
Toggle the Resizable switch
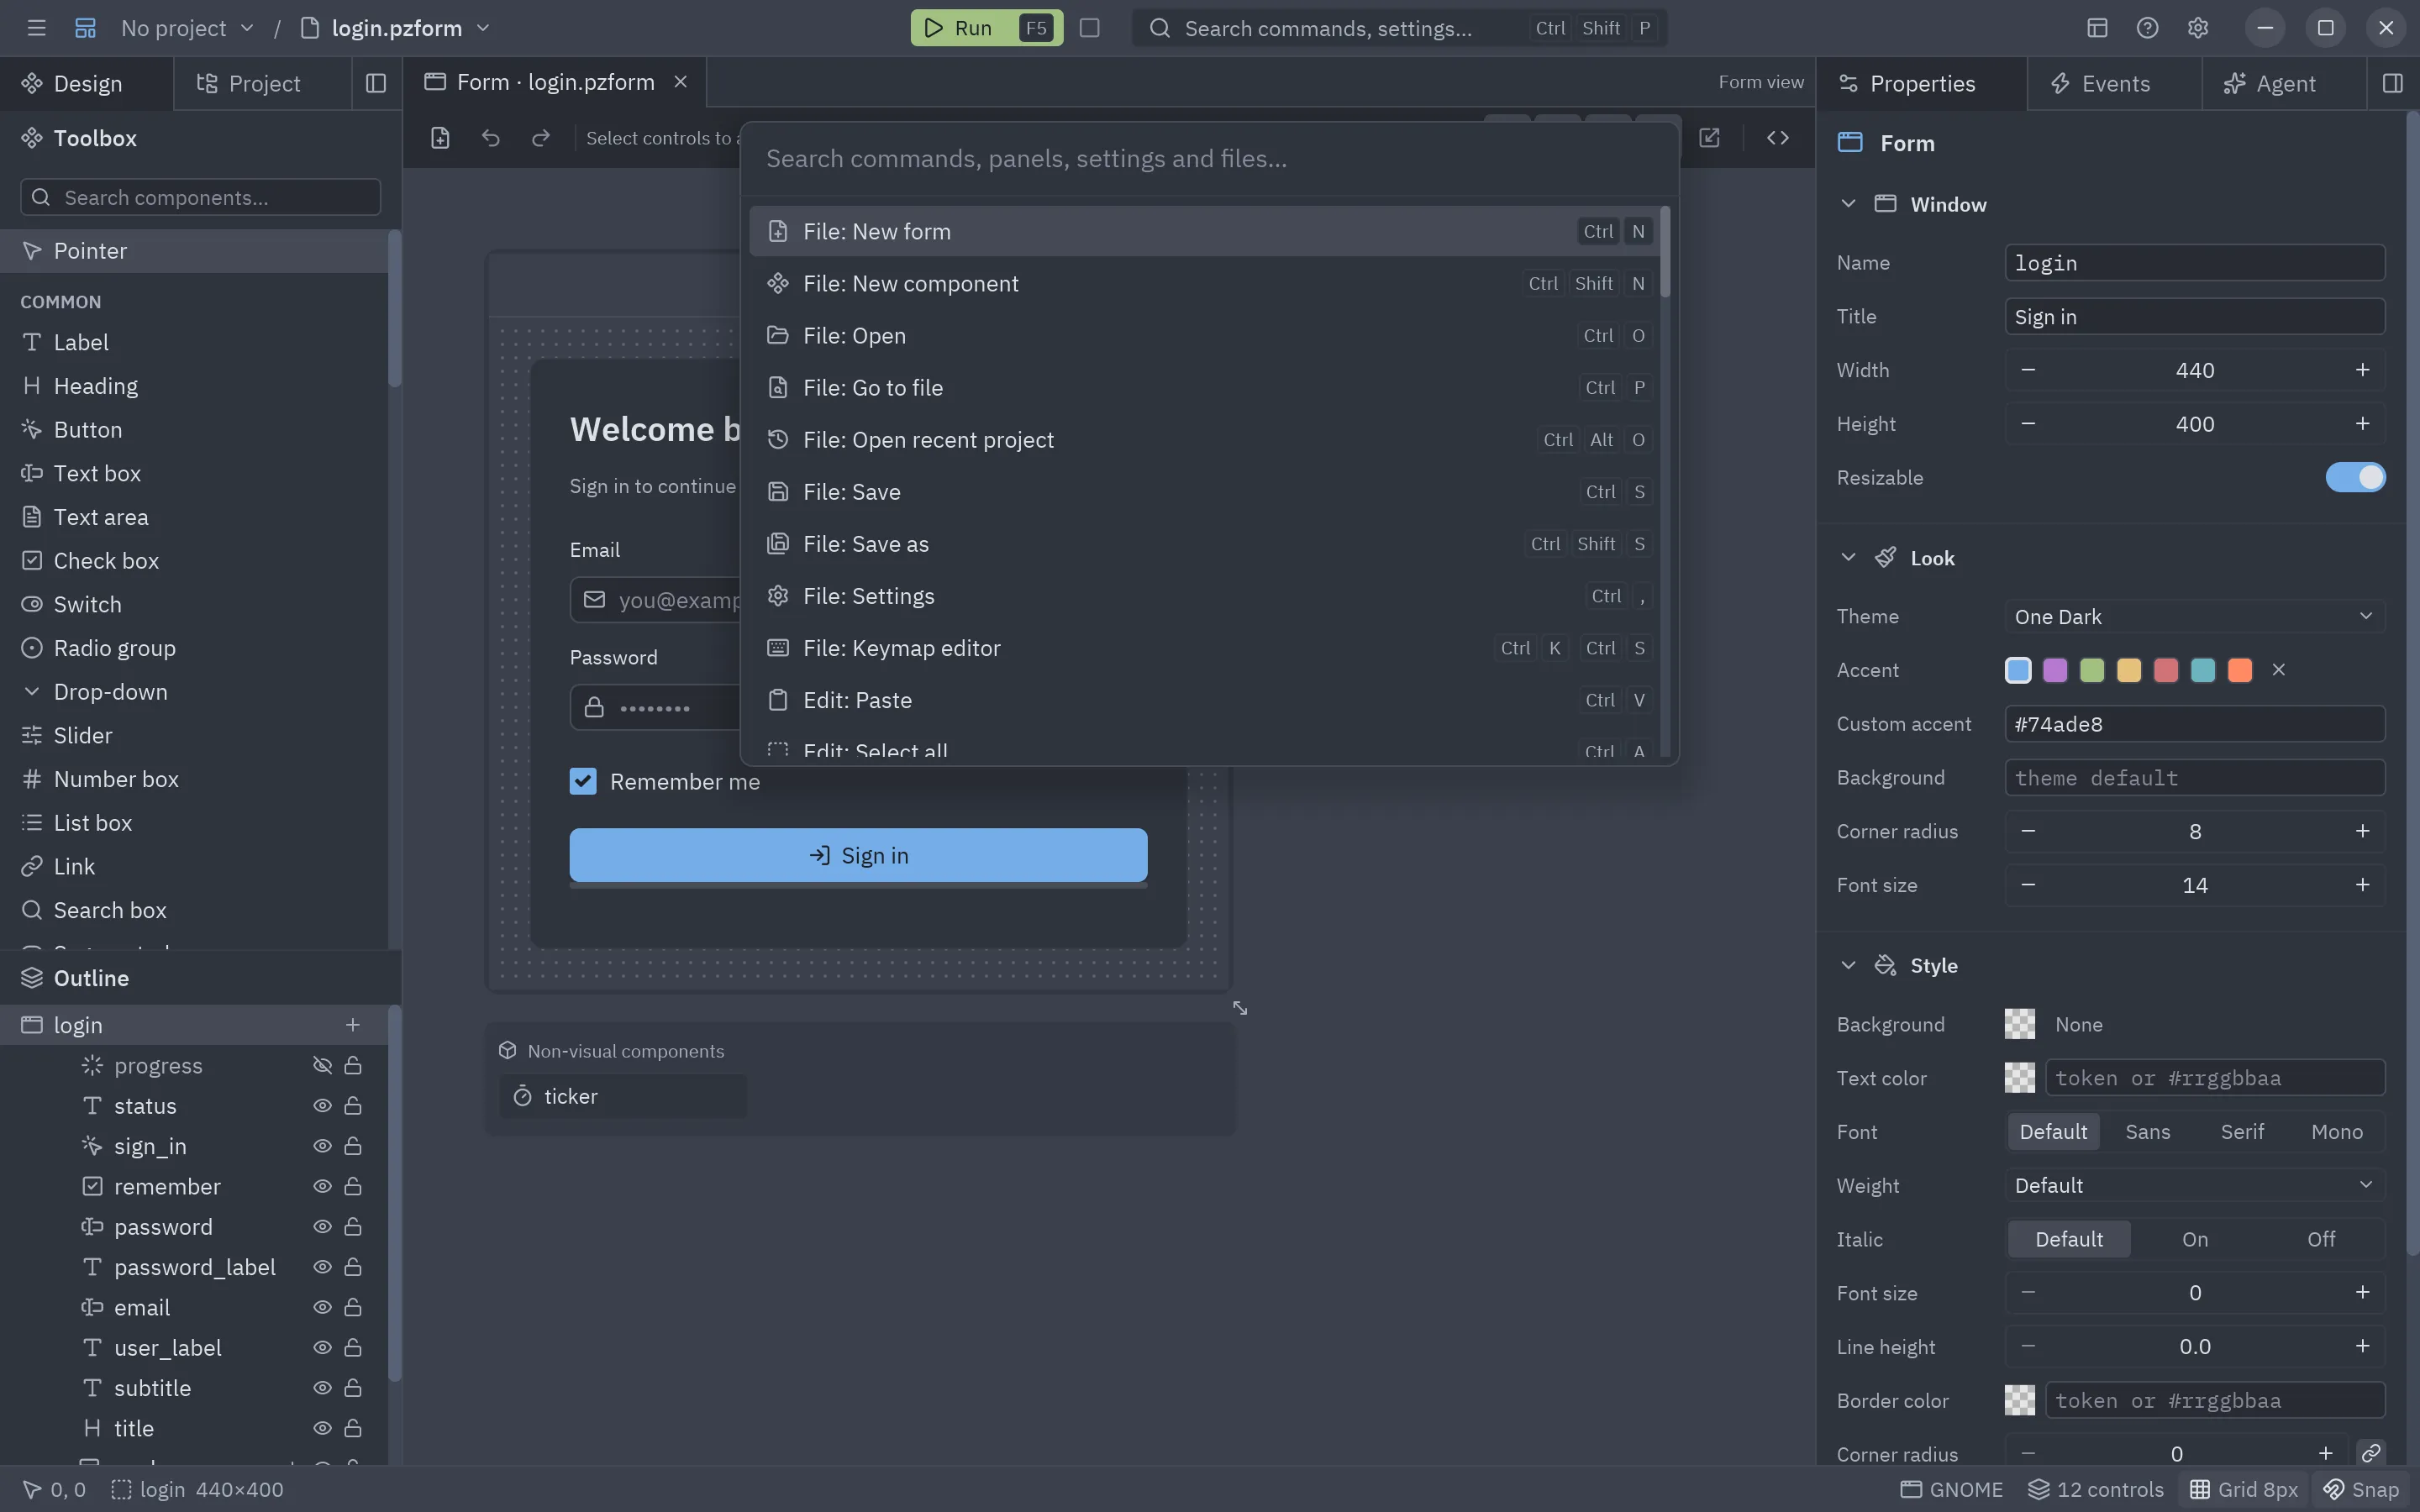[2355, 477]
